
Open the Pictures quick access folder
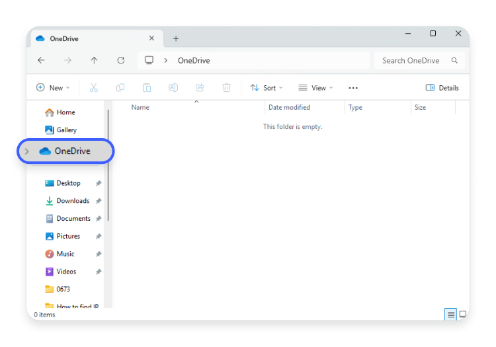pyautogui.click(x=63, y=236)
